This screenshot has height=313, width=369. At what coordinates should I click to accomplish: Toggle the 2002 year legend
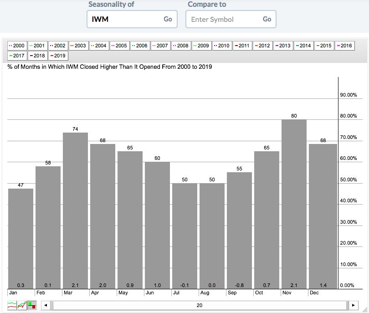(58, 46)
